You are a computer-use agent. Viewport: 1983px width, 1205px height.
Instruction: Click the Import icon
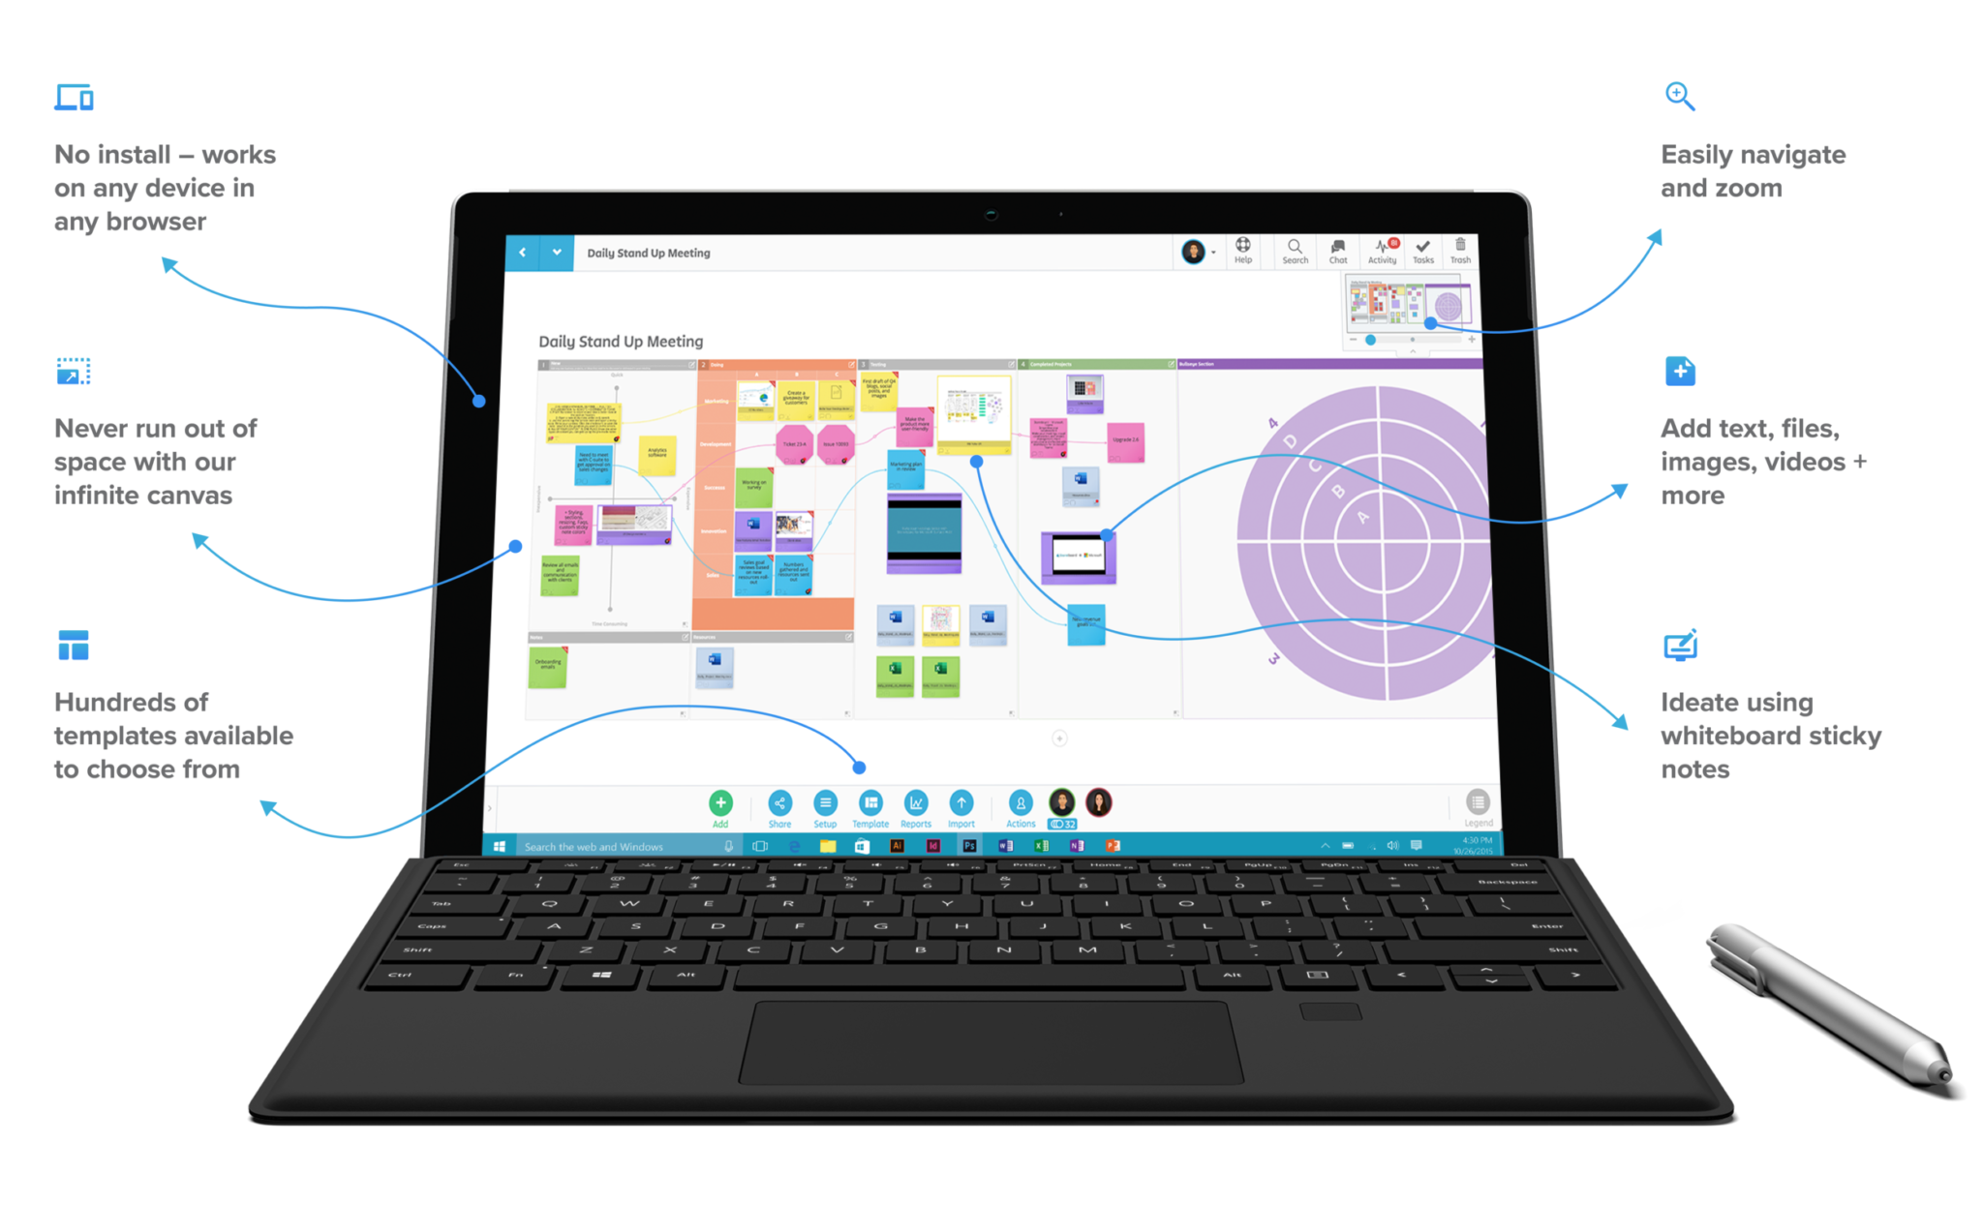click(x=959, y=801)
